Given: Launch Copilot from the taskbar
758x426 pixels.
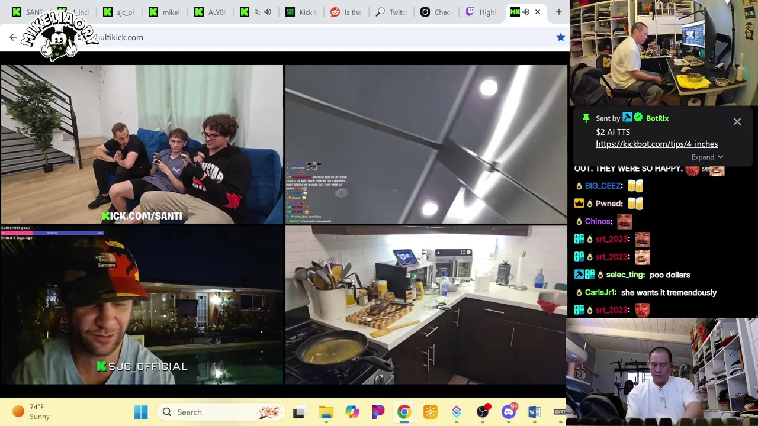Looking at the screenshot, I should coord(352,412).
